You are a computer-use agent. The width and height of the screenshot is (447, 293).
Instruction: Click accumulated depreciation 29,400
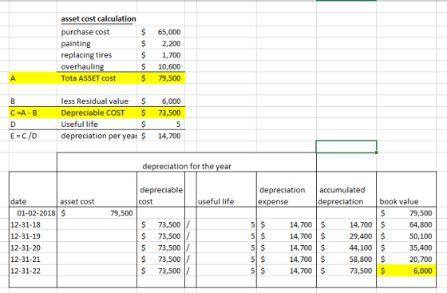click(346, 236)
